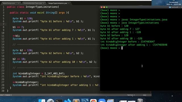Click terminal output 'byte b1 after adding 1 : -128'

coord(121,32)
